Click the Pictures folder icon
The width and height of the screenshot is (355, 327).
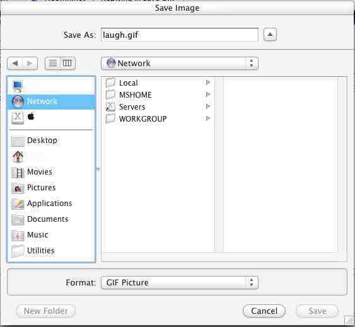[18, 188]
